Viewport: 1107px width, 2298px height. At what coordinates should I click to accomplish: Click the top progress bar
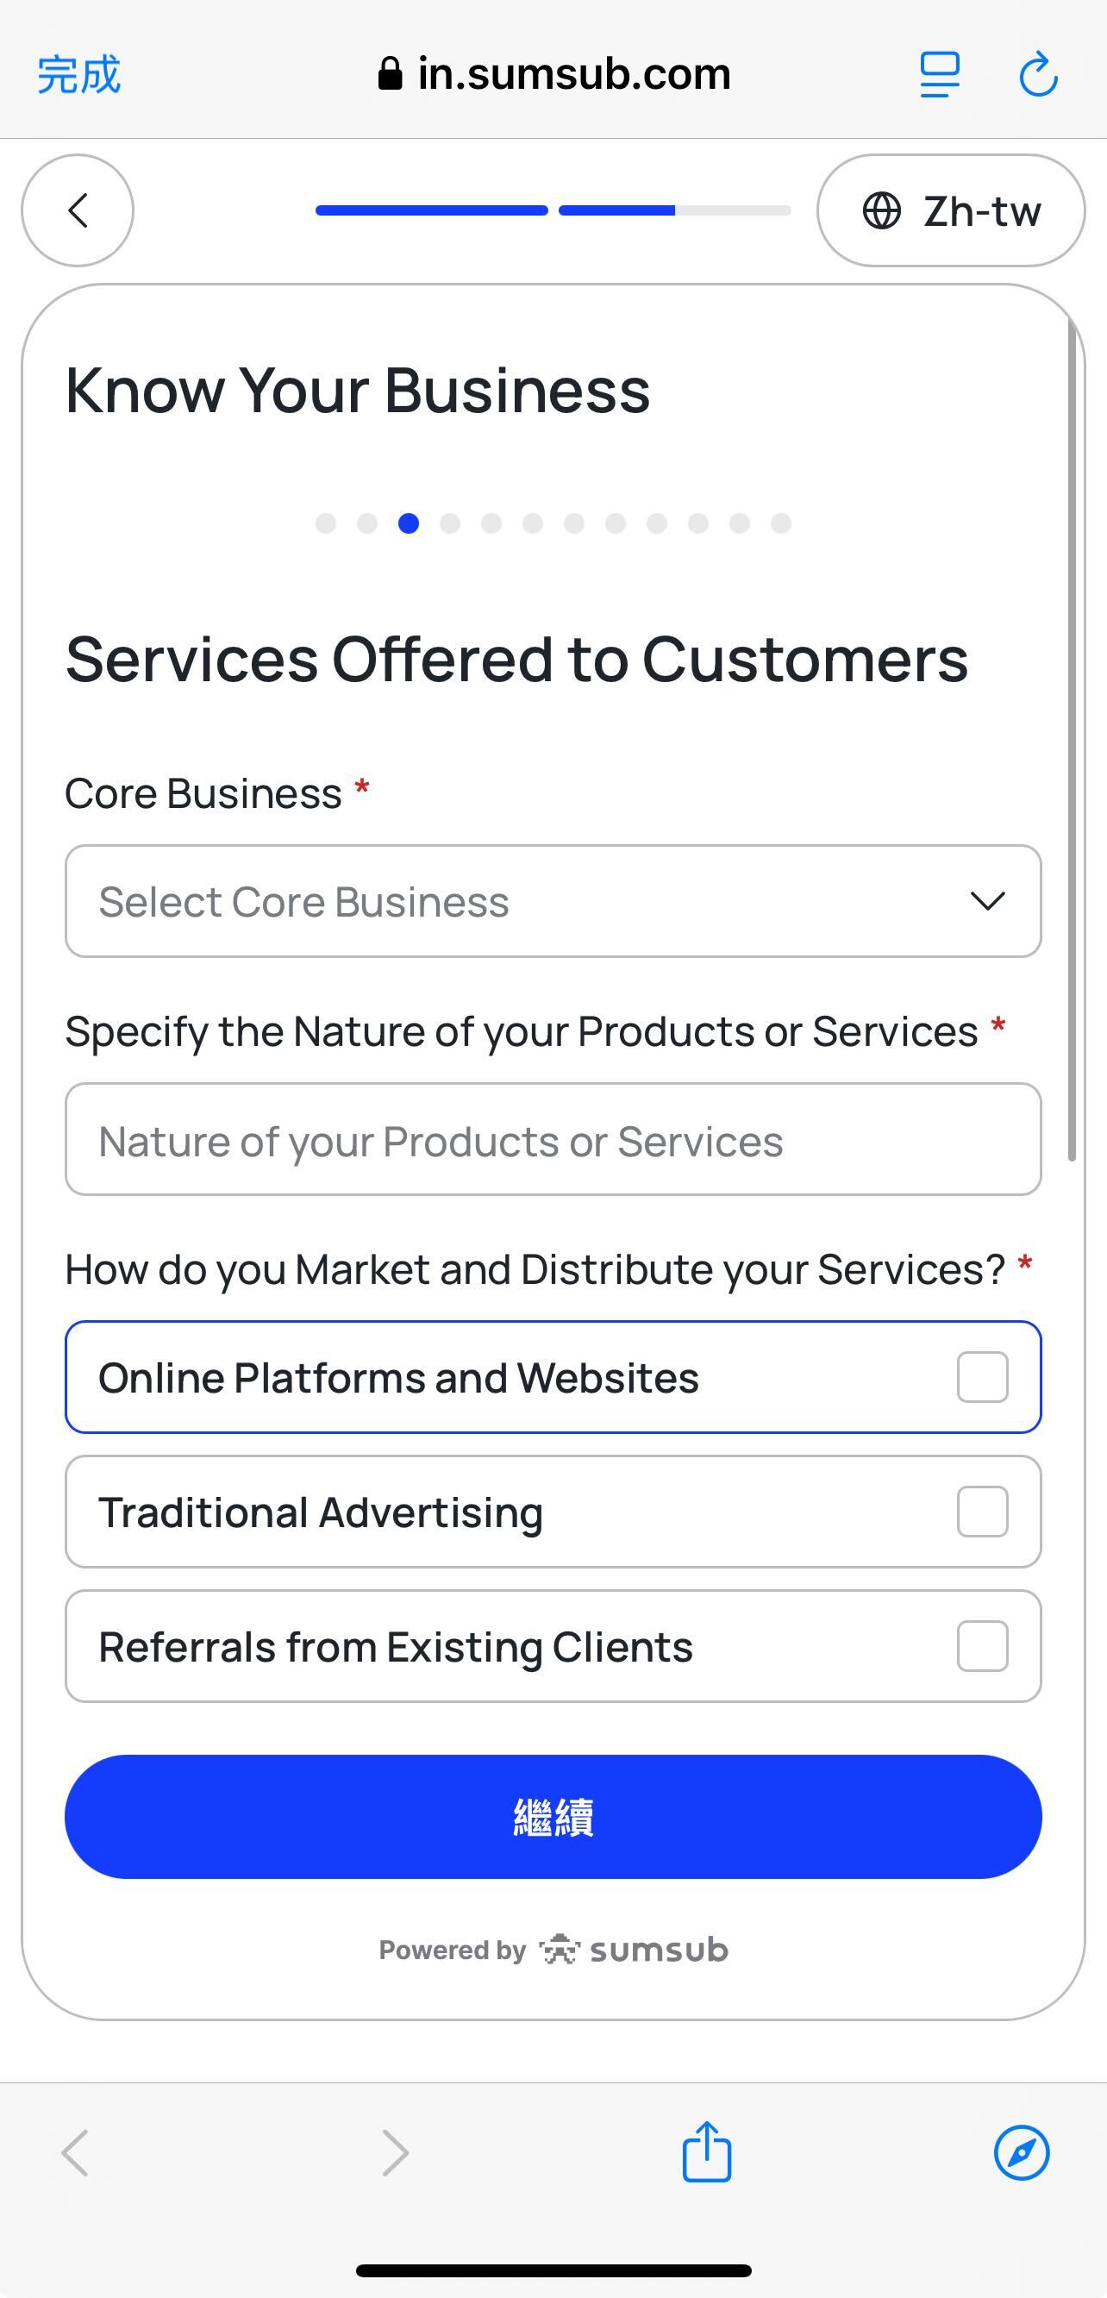(552, 210)
